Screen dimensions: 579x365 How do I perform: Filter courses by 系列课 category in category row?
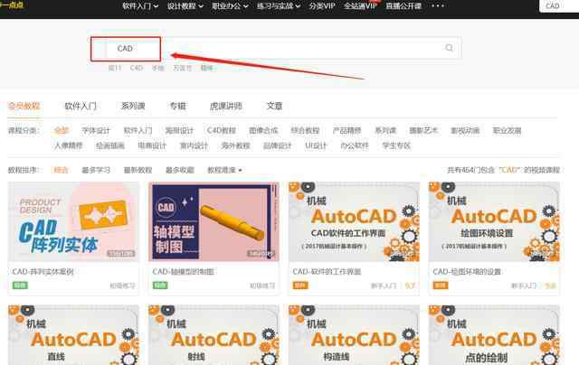click(385, 130)
